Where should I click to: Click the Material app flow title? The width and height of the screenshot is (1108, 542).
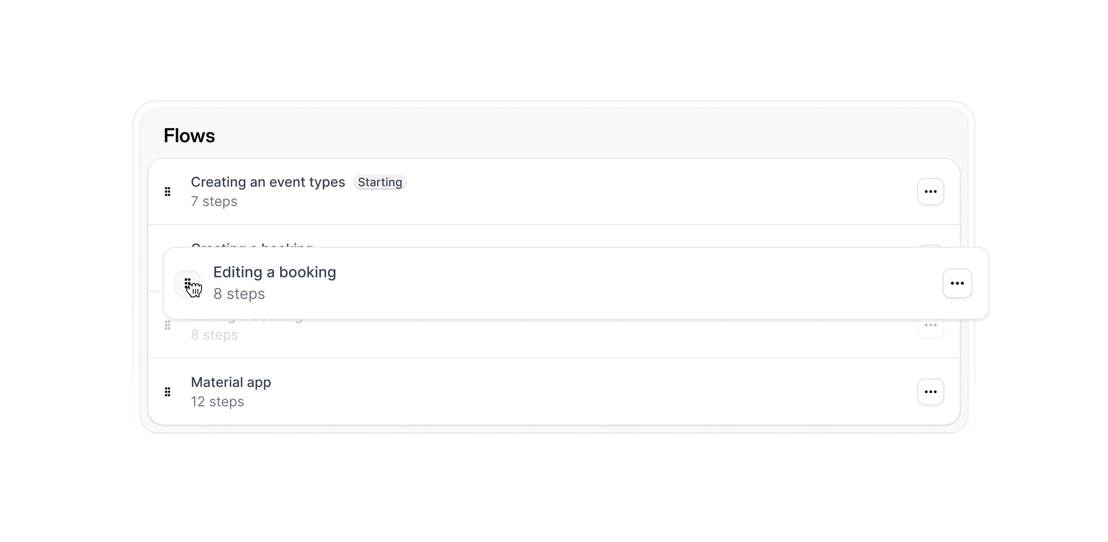pyautogui.click(x=231, y=382)
